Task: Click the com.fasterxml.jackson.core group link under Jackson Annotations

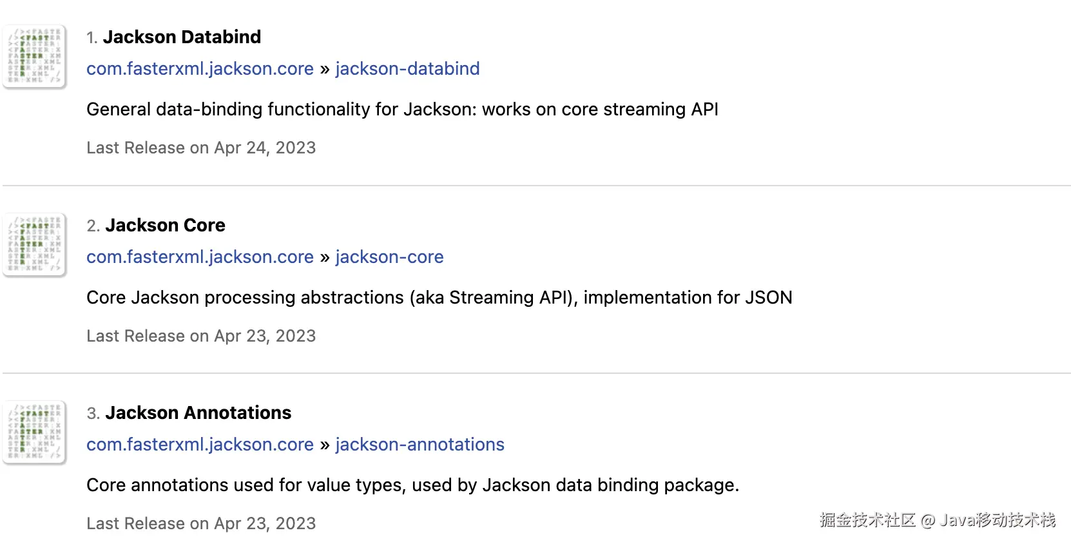Action: [200, 445]
